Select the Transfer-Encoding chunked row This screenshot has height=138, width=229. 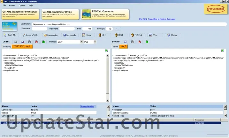pos(167,113)
